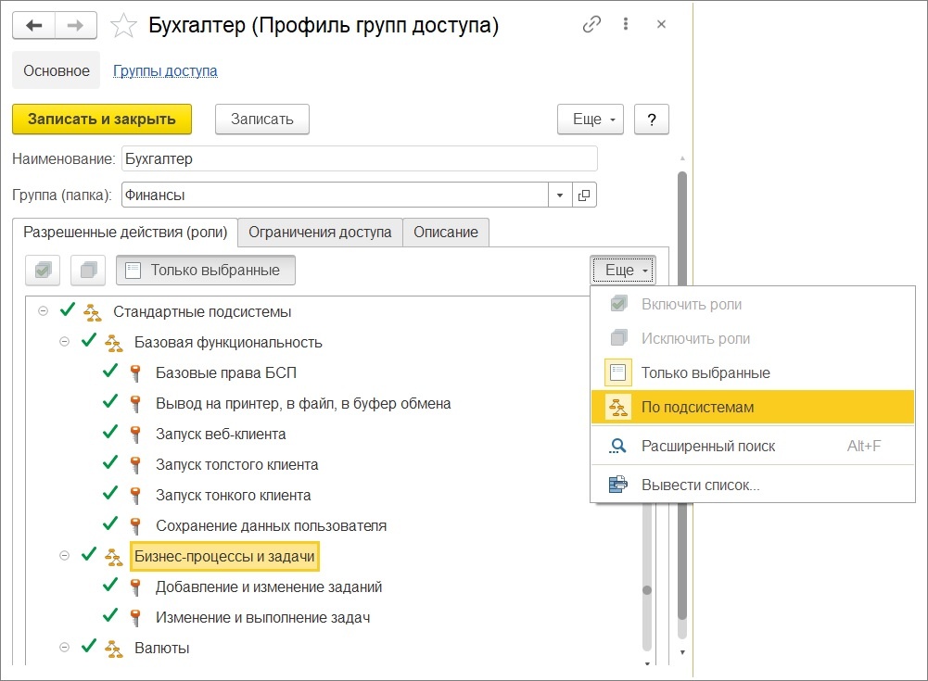The height and width of the screenshot is (681, 928).
Task: Switch to Описание tab
Action: (x=446, y=233)
